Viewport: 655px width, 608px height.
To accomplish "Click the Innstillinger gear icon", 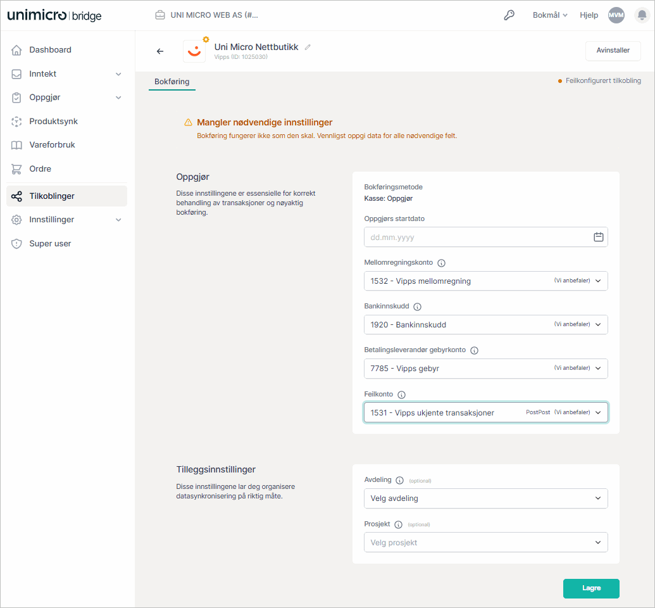I will coord(16,220).
